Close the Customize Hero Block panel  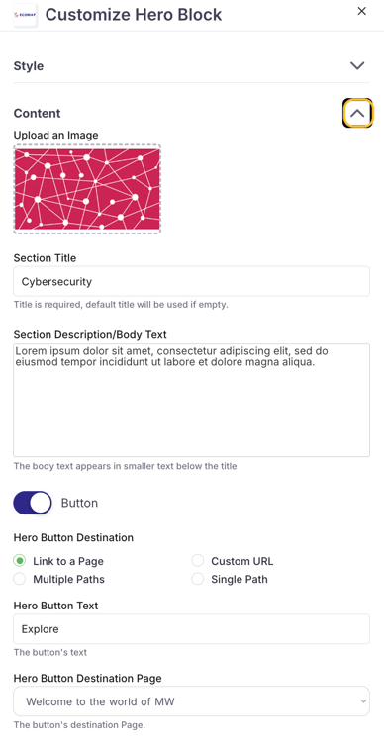[x=362, y=12]
